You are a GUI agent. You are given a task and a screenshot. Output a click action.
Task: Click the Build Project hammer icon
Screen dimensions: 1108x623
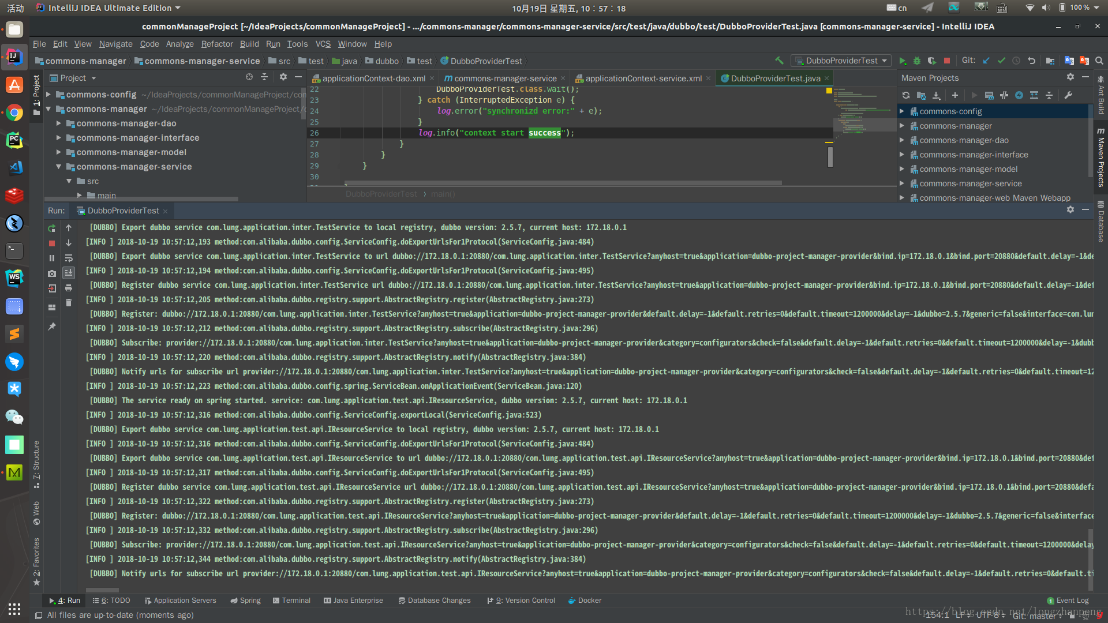(779, 61)
